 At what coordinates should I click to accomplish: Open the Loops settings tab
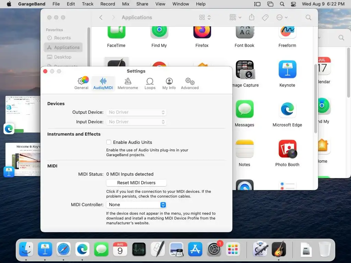click(150, 83)
